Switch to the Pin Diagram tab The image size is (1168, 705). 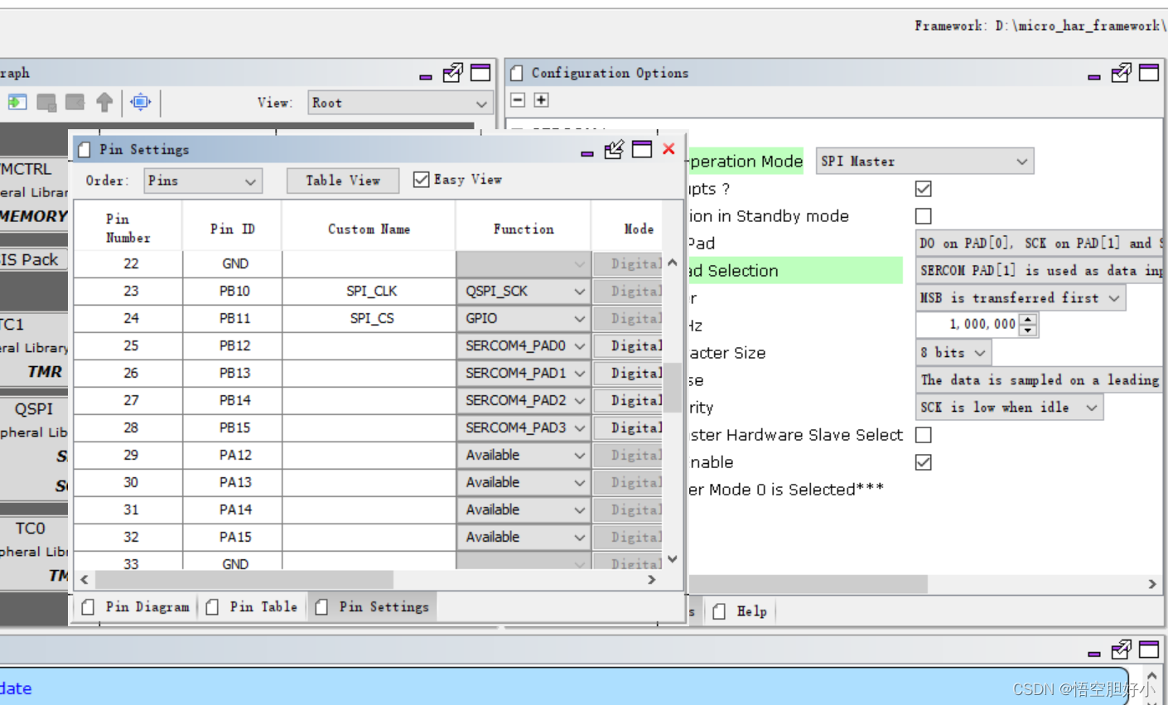pyautogui.click(x=137, y=607)
